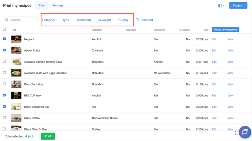Enable the Selected filter checkbox
Viewport: 252px width, 141px height.
click(x=137, y=20)
